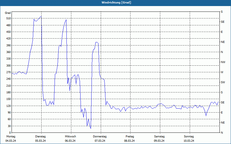231x144 pixels.
Task: Select the Donnerstag 07.03.24 date label
Action: point(100,139)
